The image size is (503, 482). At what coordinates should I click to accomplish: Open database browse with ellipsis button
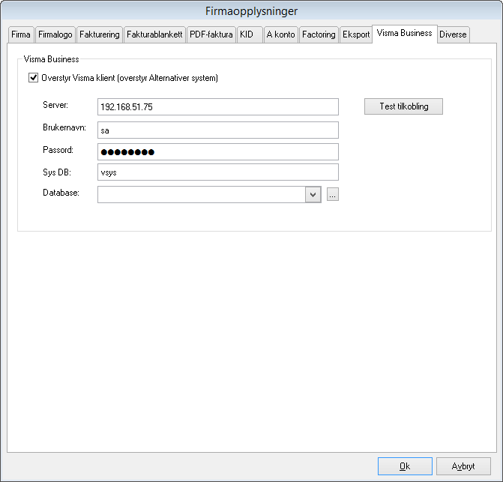333,194
